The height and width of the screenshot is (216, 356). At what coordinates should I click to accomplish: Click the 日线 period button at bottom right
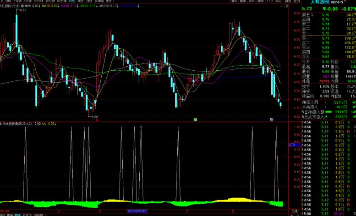pos(295,211)
